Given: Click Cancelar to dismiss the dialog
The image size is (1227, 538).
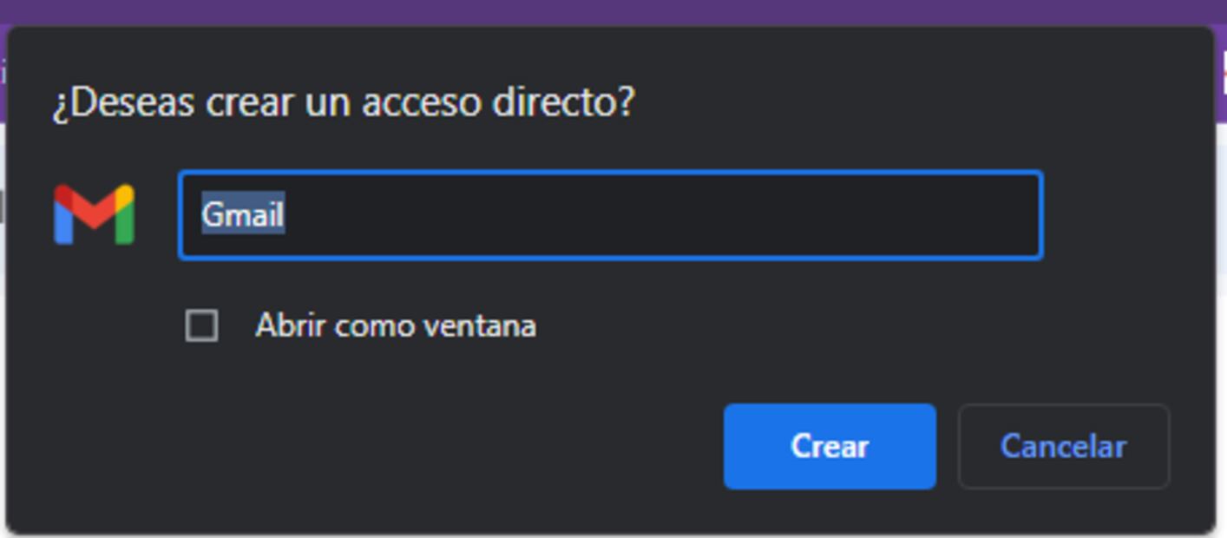Looking at the screenshot, I should (x=1063, y=446).
